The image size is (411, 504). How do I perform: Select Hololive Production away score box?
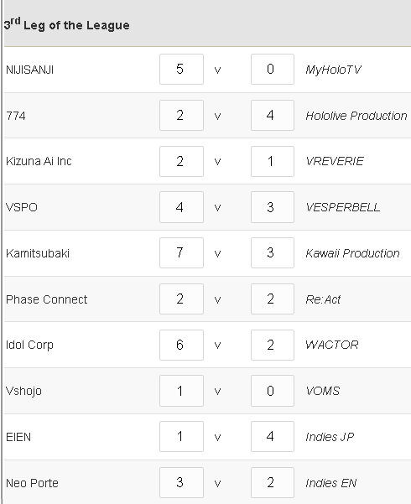point(273,115)
